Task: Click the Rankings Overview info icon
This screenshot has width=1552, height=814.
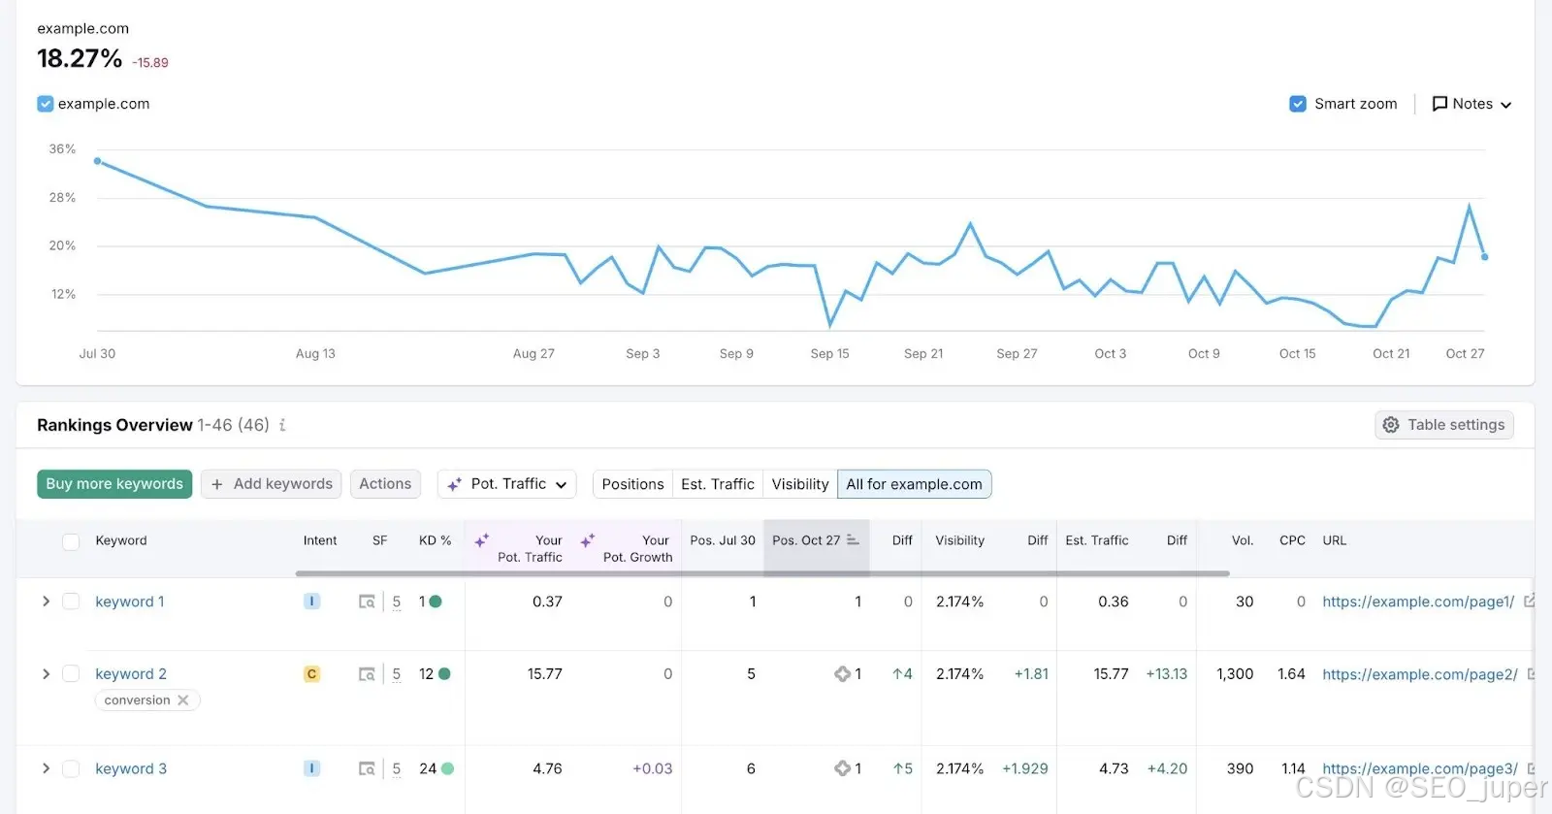Action: point(282,425)
